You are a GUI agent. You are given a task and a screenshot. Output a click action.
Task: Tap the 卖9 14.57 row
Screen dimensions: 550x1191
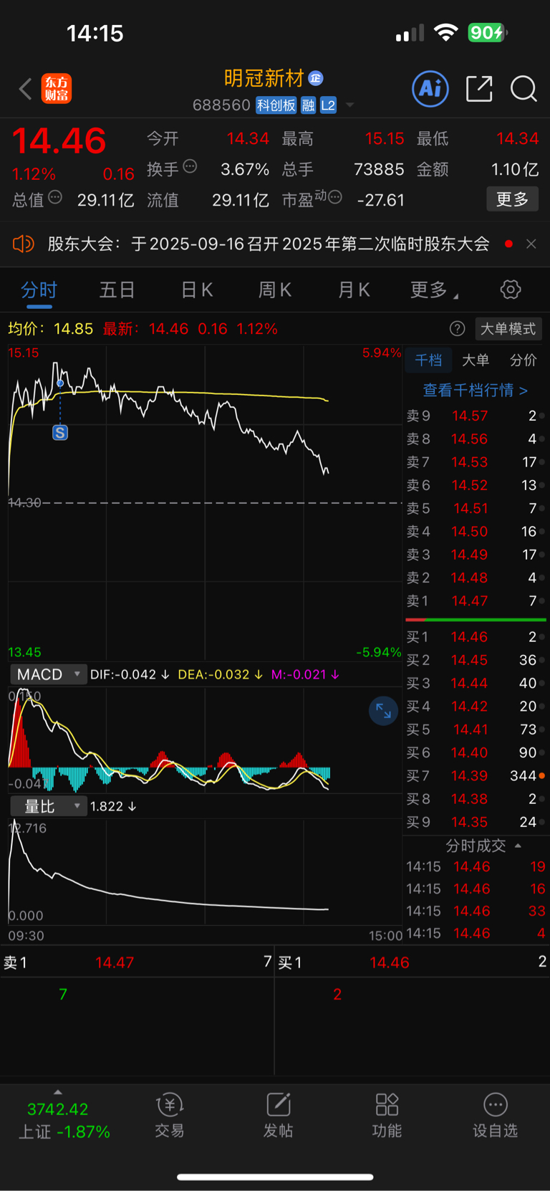pyautogui.click(x=475, y=416)
